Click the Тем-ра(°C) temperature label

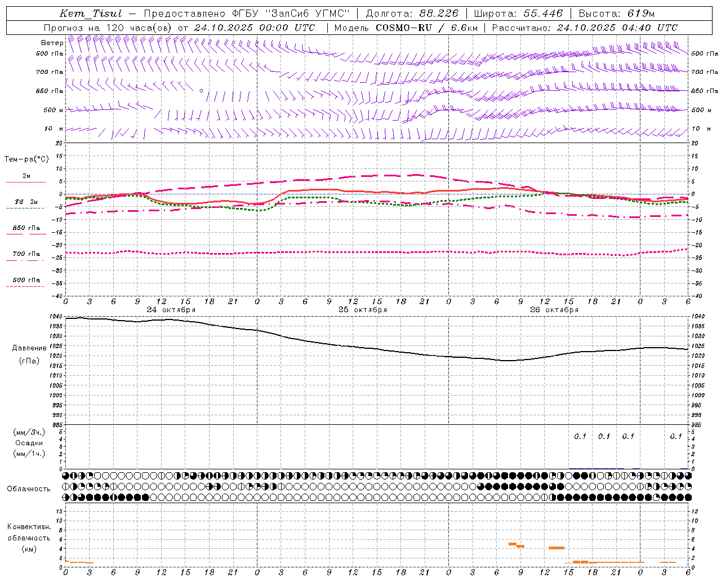pos(26,159)
